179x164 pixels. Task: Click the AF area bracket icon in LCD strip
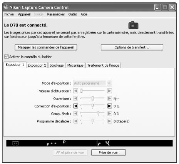click(15, 143)
